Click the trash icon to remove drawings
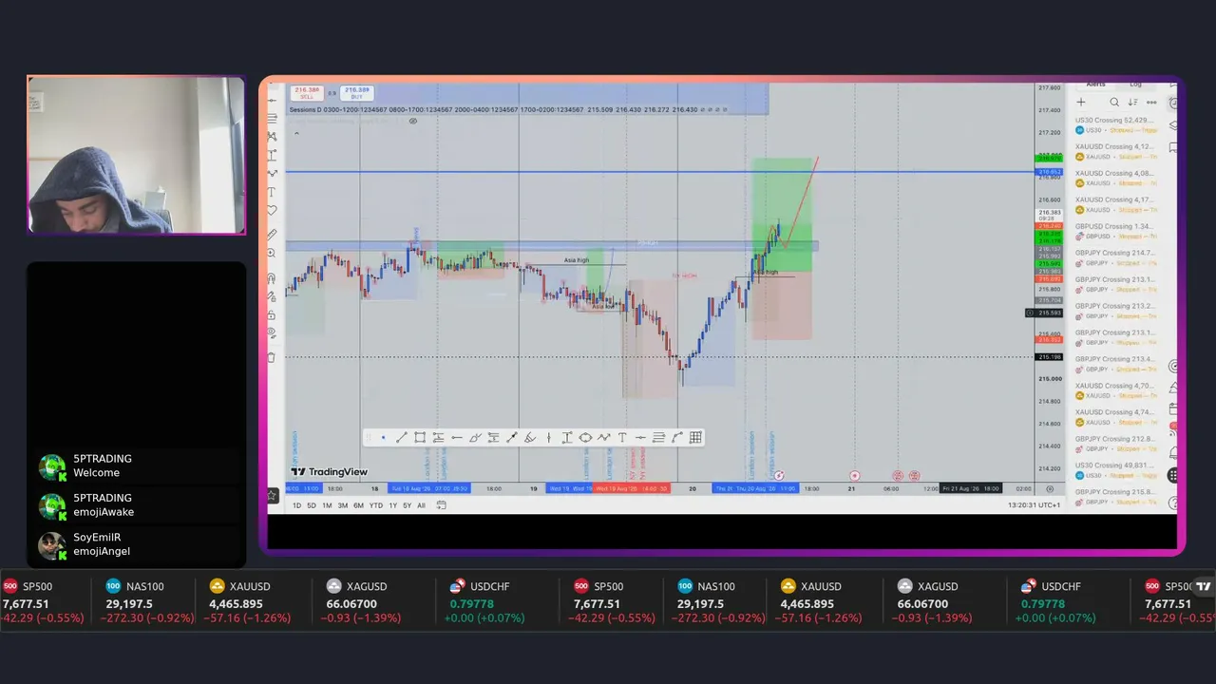This screenshot has height=684, width=1216. tap(273, 357)
